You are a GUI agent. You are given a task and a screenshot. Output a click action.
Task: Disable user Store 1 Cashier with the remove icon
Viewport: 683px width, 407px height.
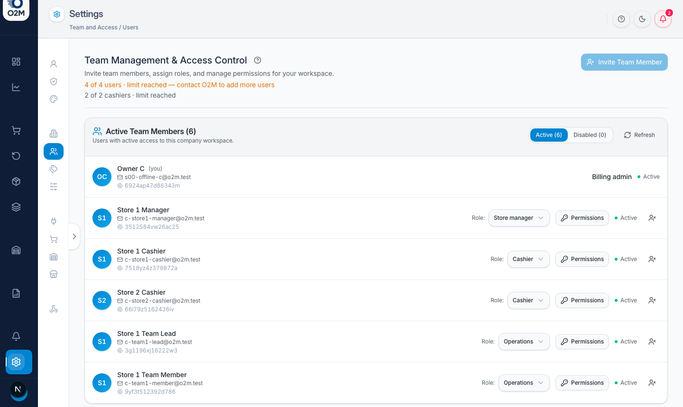point(652,259)
